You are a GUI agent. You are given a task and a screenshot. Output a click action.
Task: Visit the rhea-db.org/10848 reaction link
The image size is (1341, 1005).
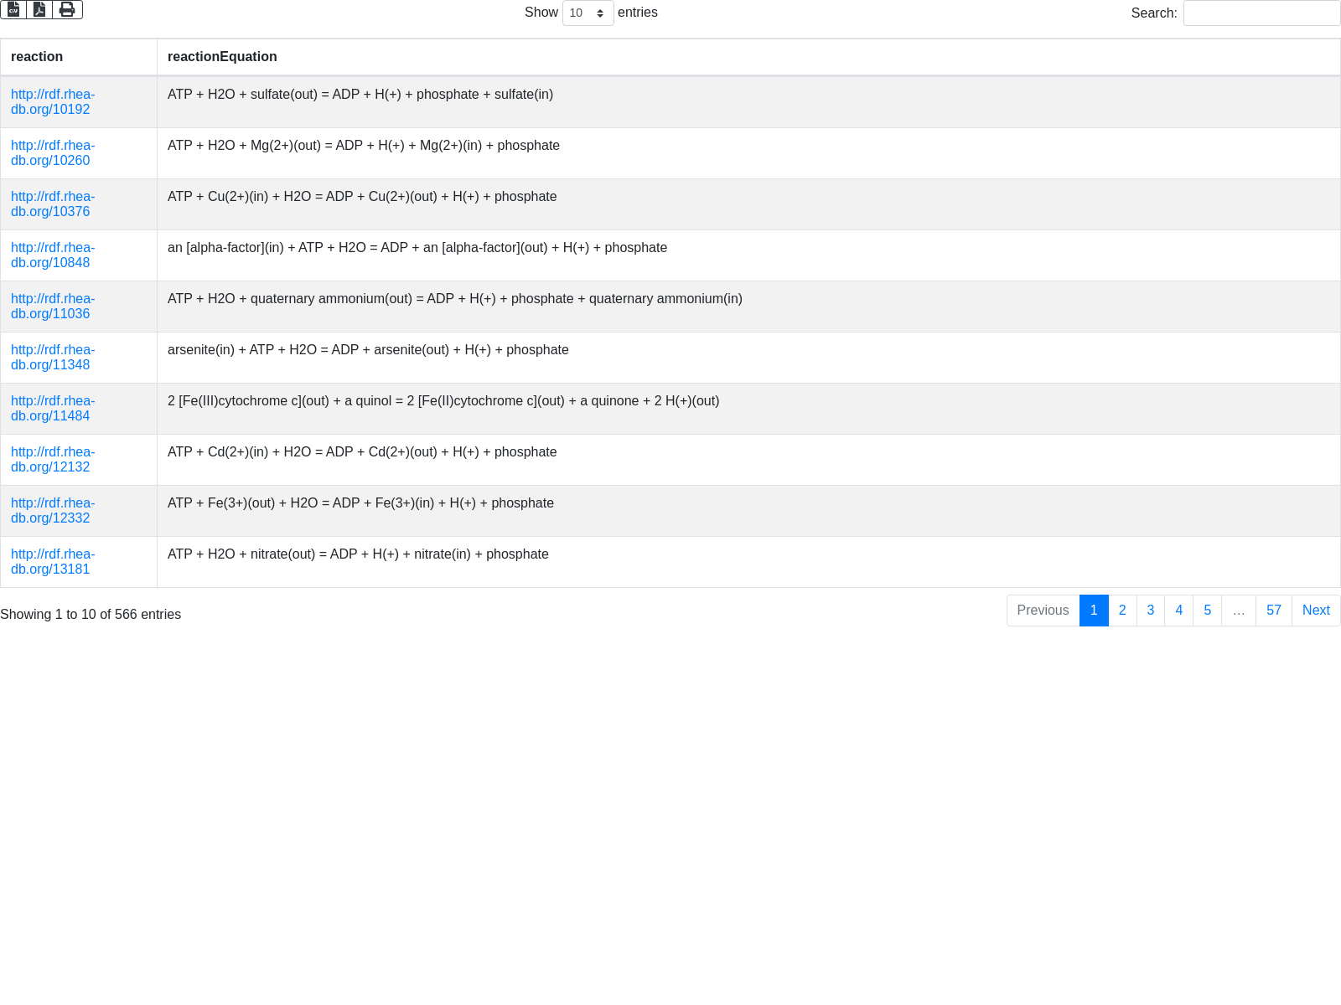coord(52,255)
